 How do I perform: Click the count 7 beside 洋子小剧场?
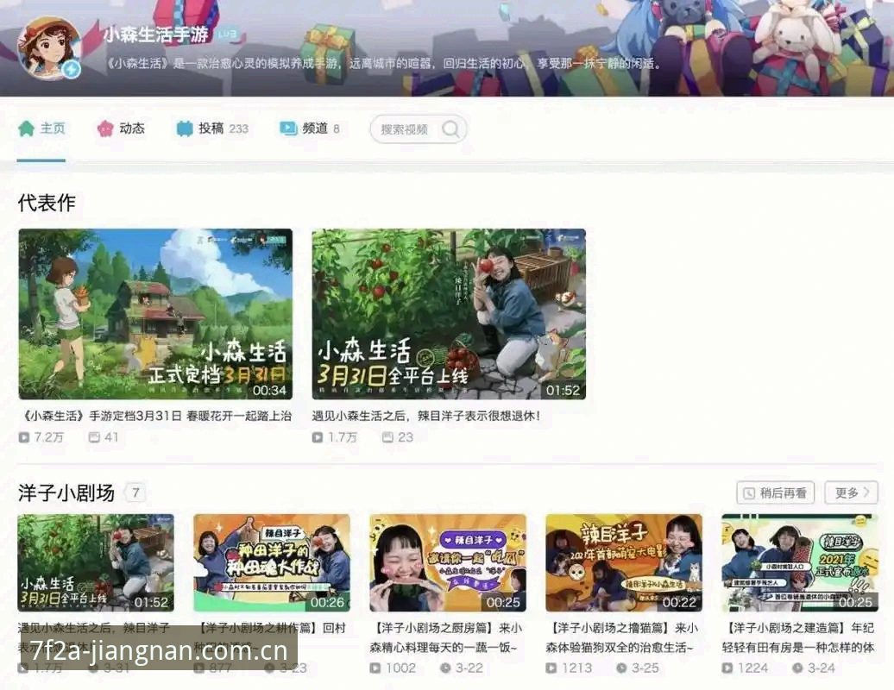tap(135, 492)
